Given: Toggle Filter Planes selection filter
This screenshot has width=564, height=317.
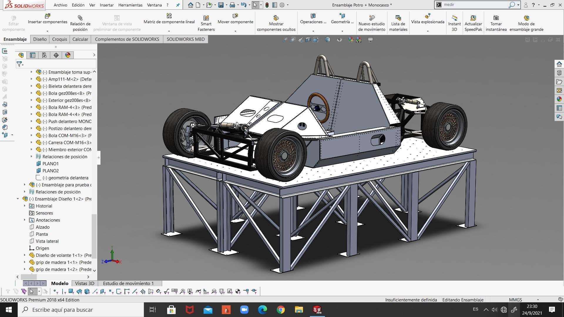Looking at the screenshot, I should coord(103,291).
